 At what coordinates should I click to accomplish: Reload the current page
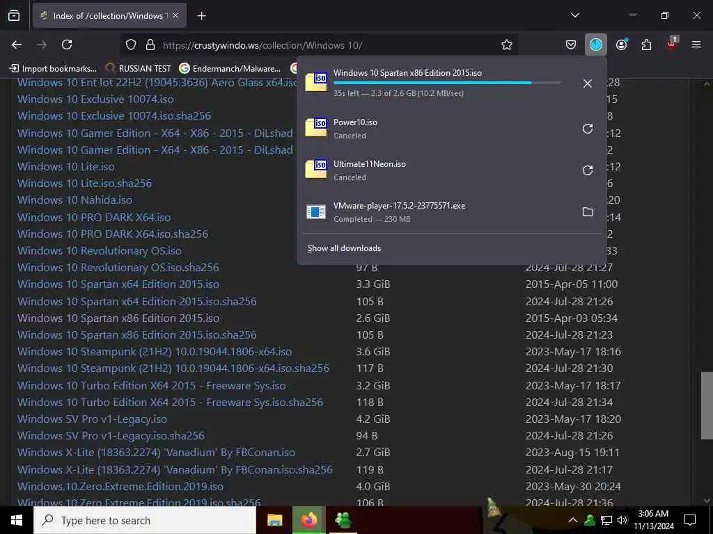click(x=67, y=44)
